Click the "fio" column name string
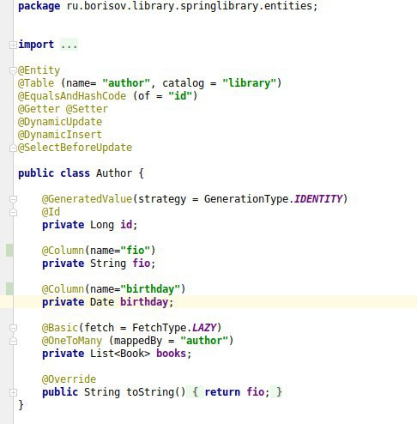 pyautogui.click(x=135, y=251)
